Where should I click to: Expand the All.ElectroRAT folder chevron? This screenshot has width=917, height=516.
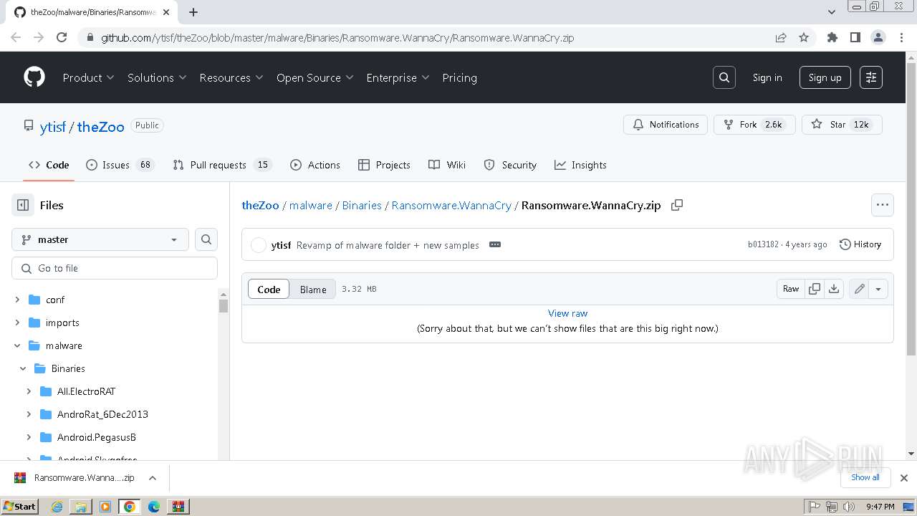(29, 391)
